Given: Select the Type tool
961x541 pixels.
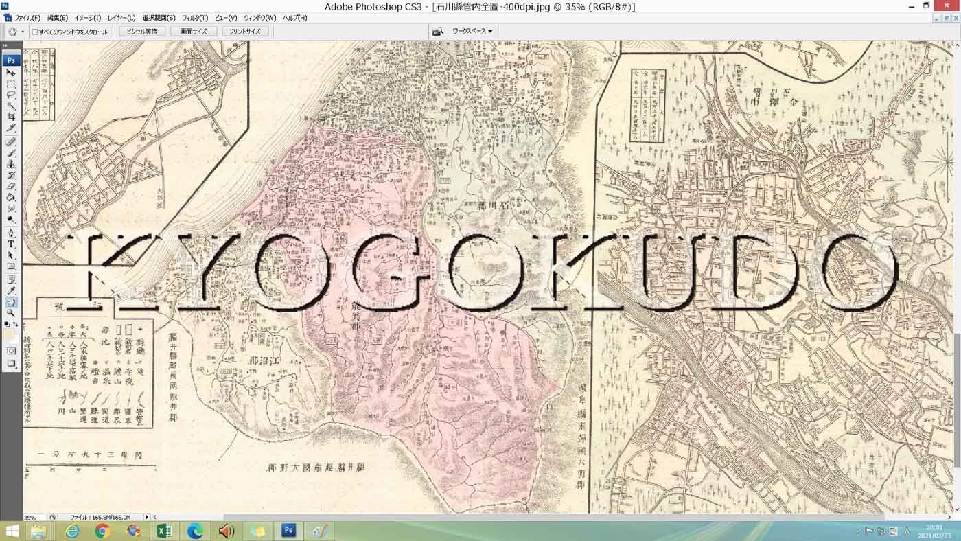Looking at the screenshot, I should (x=11, y=244).
